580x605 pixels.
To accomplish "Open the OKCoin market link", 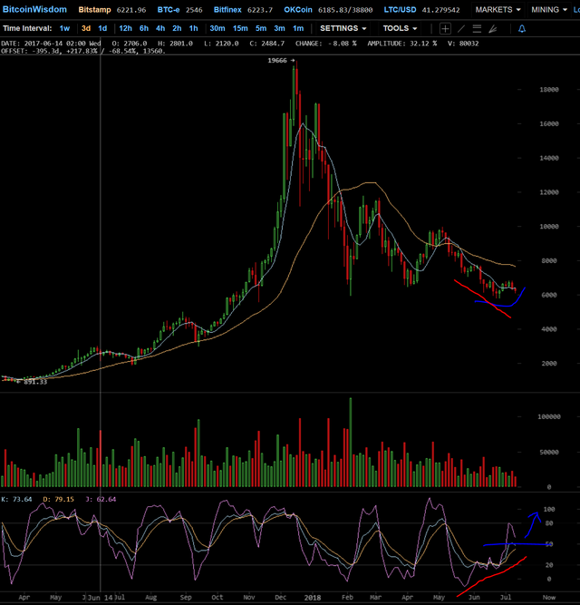I will tap(298, 10).
